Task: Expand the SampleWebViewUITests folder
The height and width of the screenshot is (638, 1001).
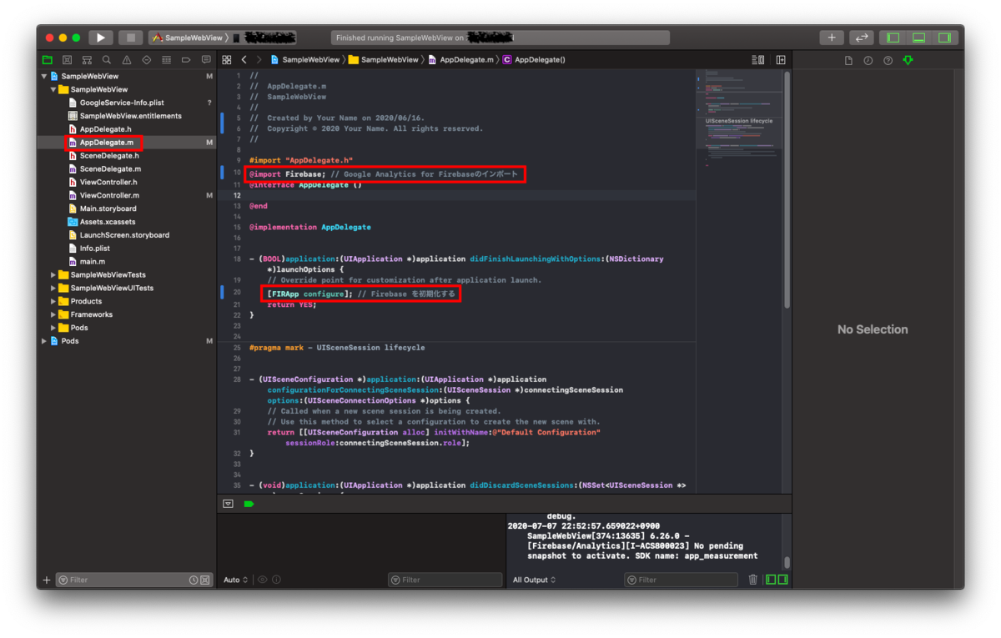Action: (53, 288)
